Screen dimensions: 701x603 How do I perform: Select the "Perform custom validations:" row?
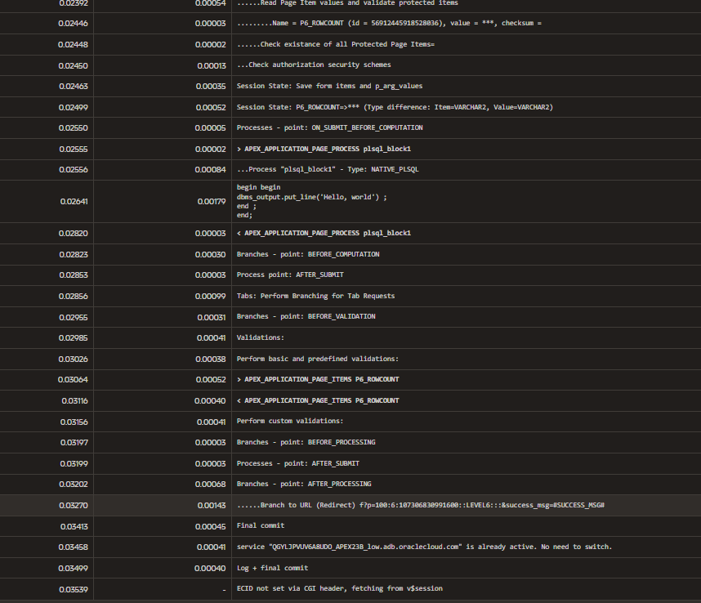[x=290, y=422]
